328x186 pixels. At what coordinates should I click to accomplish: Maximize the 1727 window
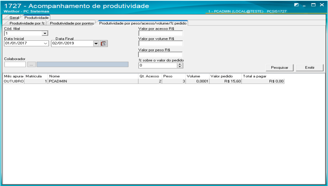[x=313, y=5]
